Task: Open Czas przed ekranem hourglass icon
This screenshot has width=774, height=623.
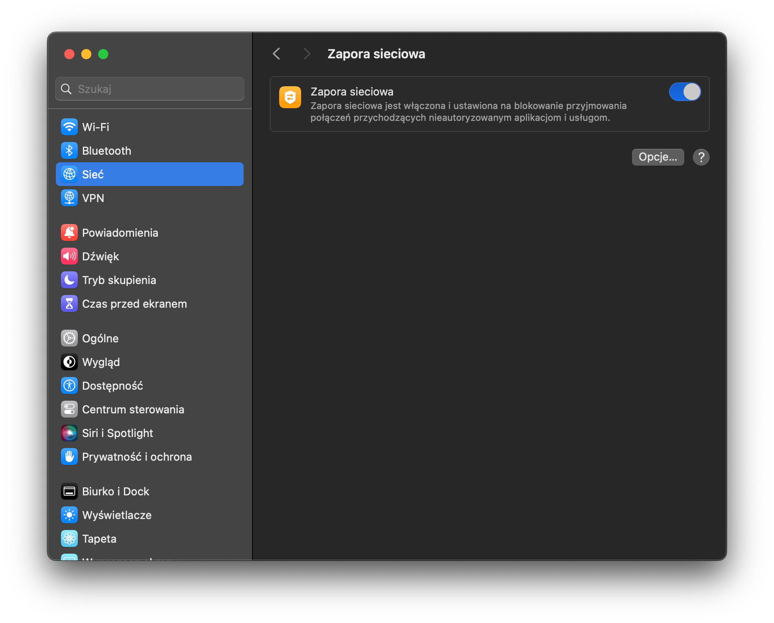Action: tap(69, 303)
